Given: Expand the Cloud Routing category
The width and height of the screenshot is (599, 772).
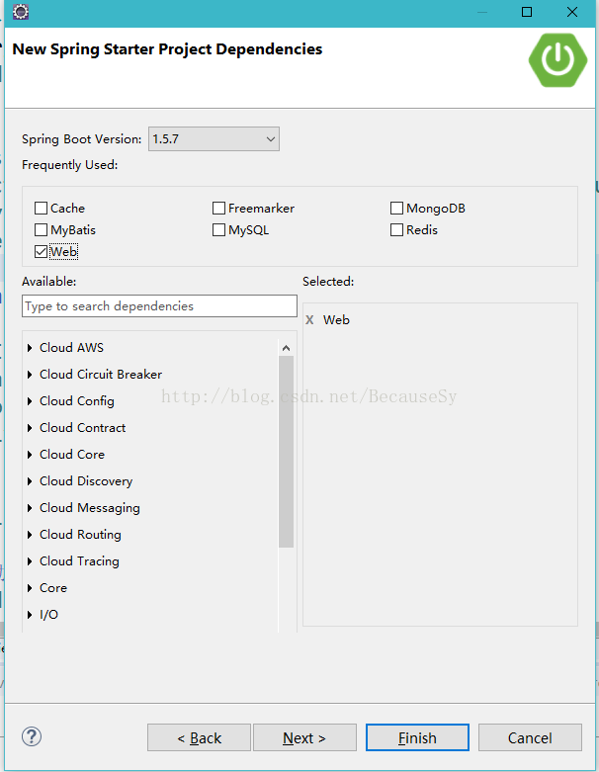Looking at the screenshot, I should [x=30, y=535].
